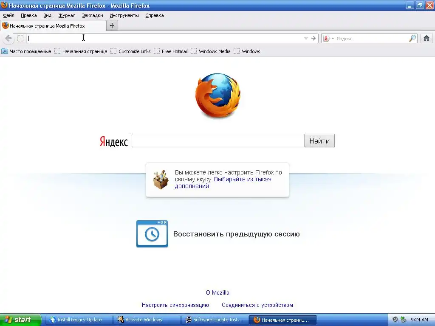
Task: Open the Customize Links bookmark
Action: pyautogui.click(x=131, y=51)
